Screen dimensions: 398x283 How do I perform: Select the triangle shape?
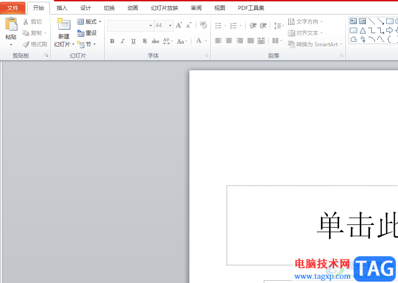coord(363,30)
